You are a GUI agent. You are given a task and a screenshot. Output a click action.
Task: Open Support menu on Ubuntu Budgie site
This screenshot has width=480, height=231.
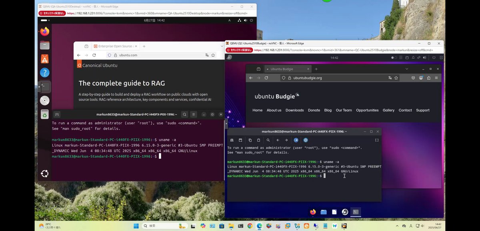point(423,110)
